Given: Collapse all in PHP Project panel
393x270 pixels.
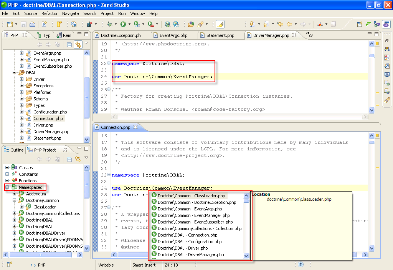Looking at the screenshot, I should pos(69,159).
